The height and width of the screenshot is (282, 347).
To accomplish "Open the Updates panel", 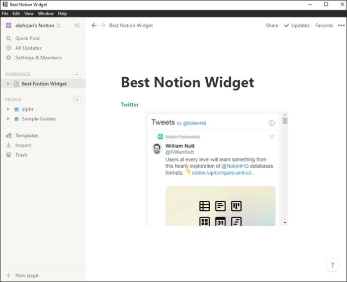I will 297,26.
